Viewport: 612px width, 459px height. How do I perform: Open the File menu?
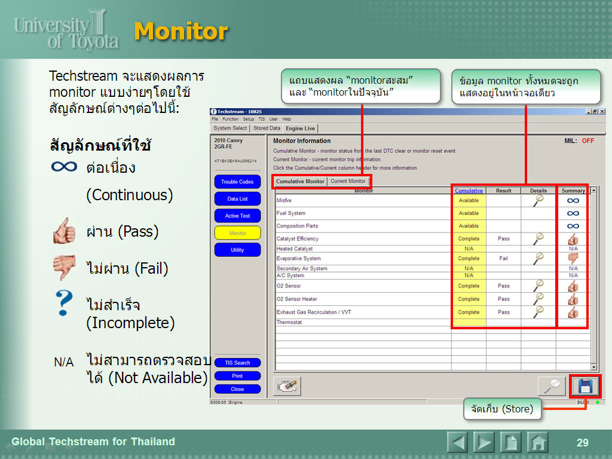pyautogui.click(x=215, y=119)
